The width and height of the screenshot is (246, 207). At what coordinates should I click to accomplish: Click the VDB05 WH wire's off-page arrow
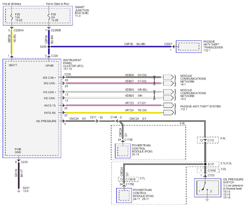point(169,98)
